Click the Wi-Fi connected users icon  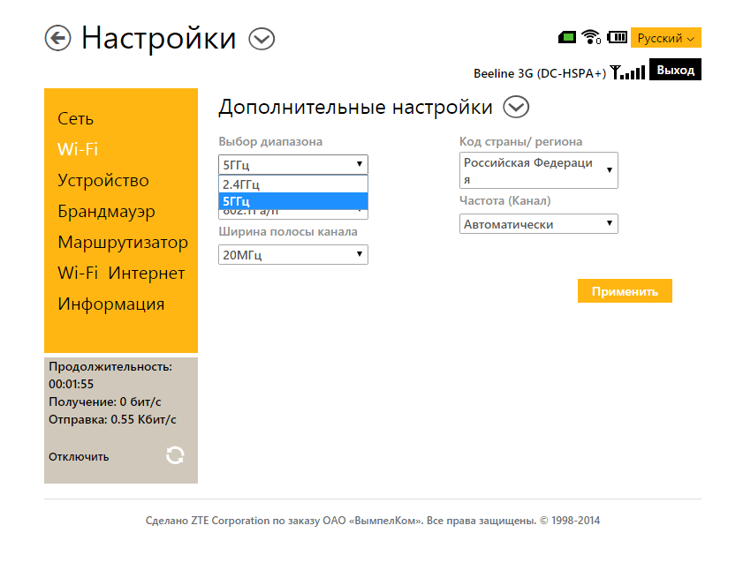[591, 37]
